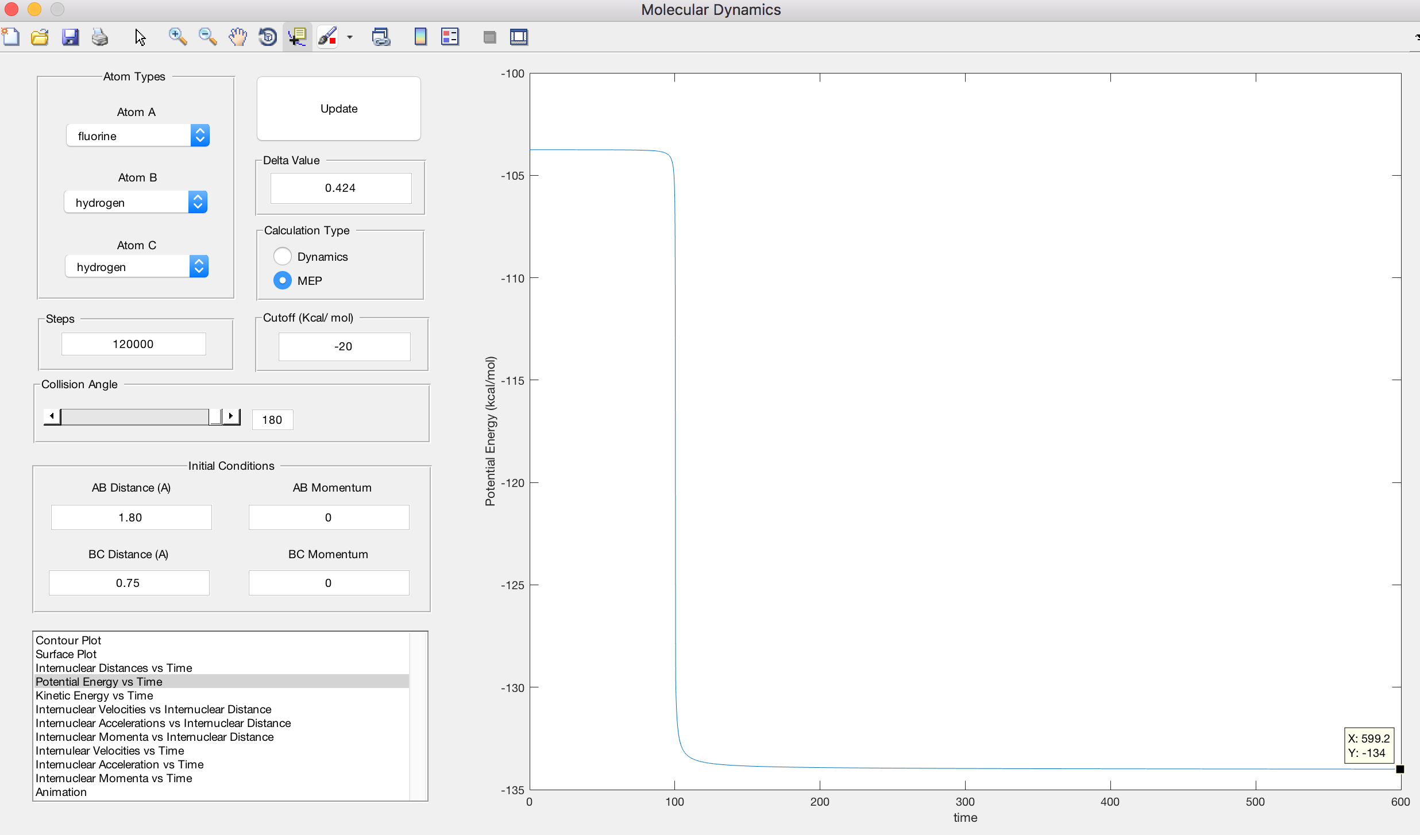1420x835 pixels.
Task: Select the MEP calculation type
Action: tap(283, 280)
